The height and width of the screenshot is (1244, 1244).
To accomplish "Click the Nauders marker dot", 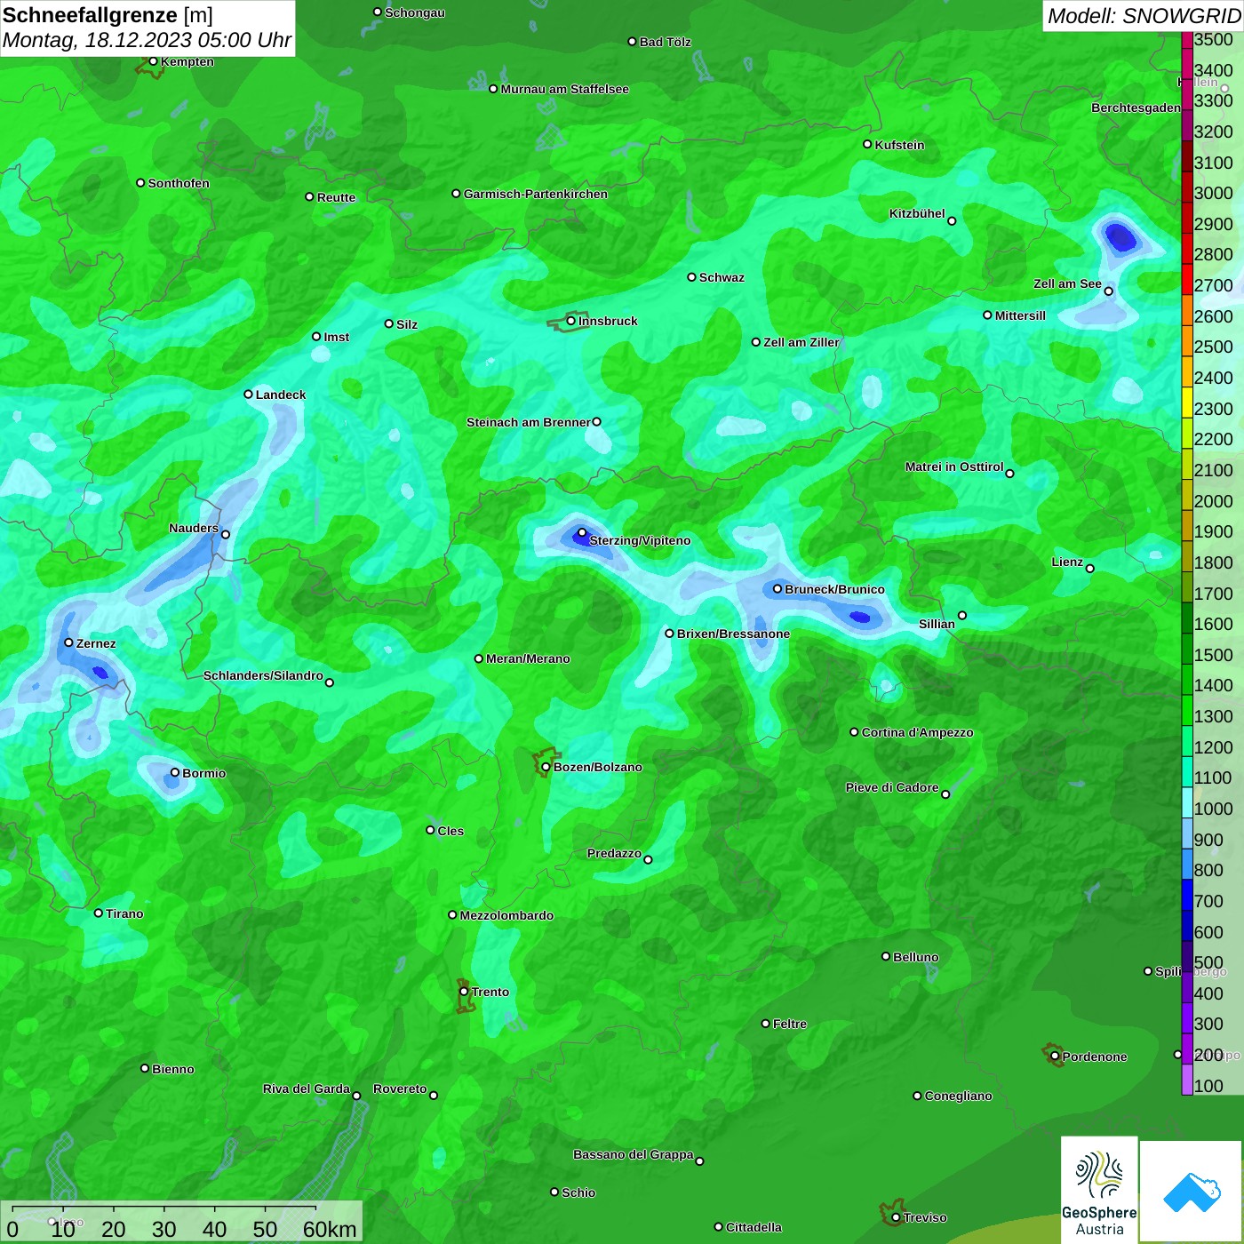I will [226, 534].
